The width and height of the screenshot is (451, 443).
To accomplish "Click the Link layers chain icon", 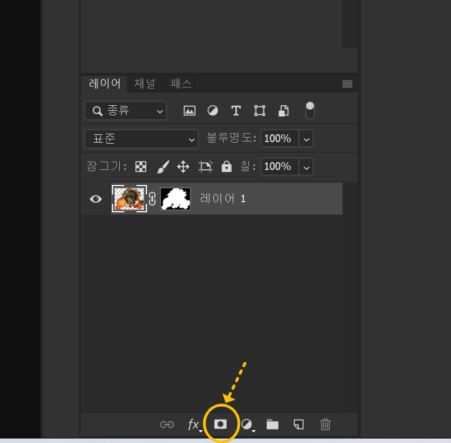I will coord(167,424).
